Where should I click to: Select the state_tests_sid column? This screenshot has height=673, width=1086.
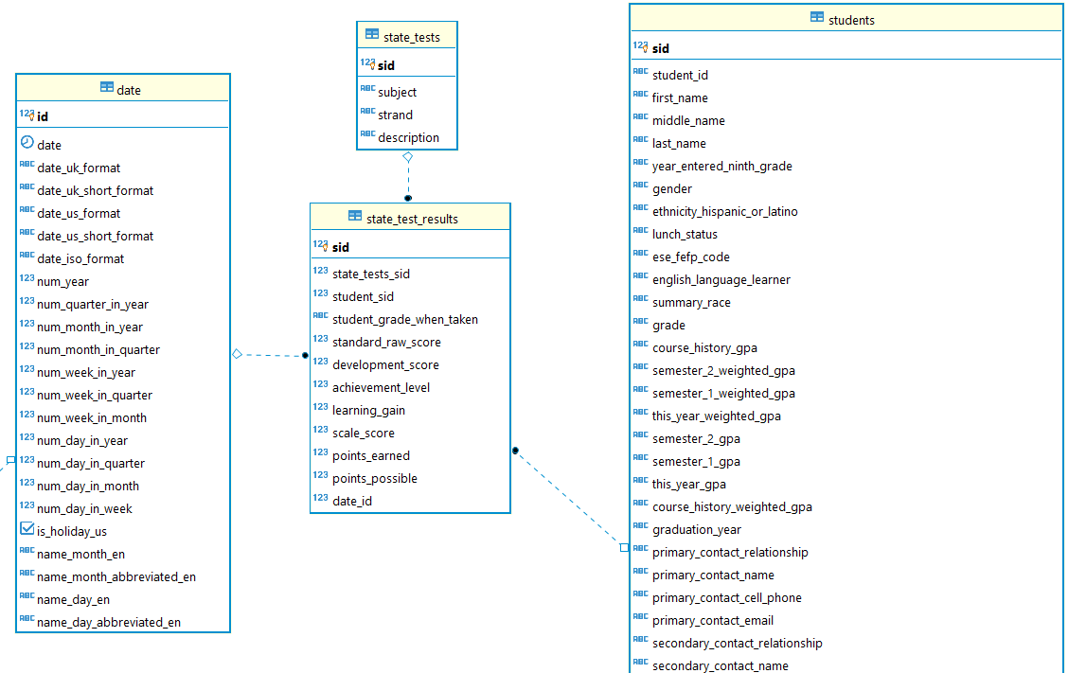point(371,274)
